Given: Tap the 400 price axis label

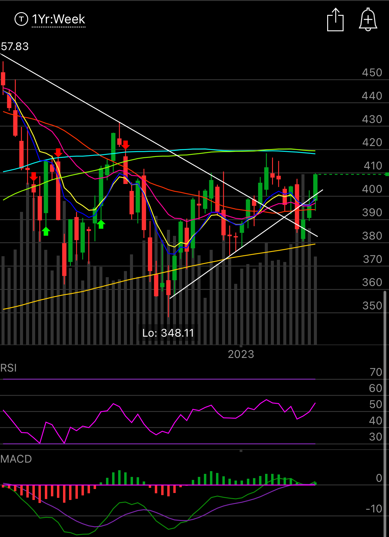Looking at the screenshot, I should [x=372, y=189].
